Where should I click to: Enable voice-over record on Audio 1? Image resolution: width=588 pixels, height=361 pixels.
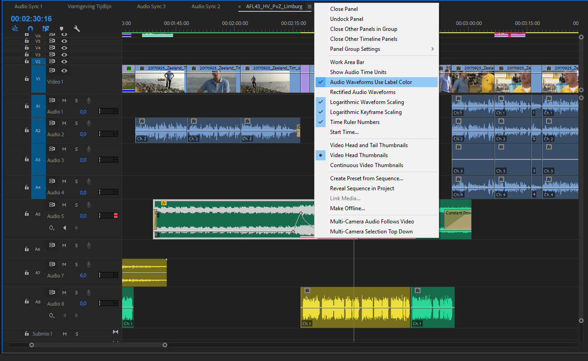(x=89, y=100)
